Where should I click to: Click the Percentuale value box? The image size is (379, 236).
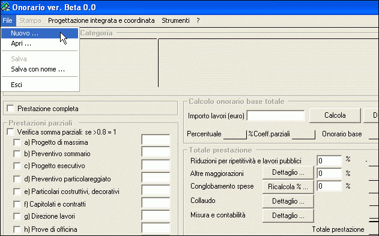(235, 135)
